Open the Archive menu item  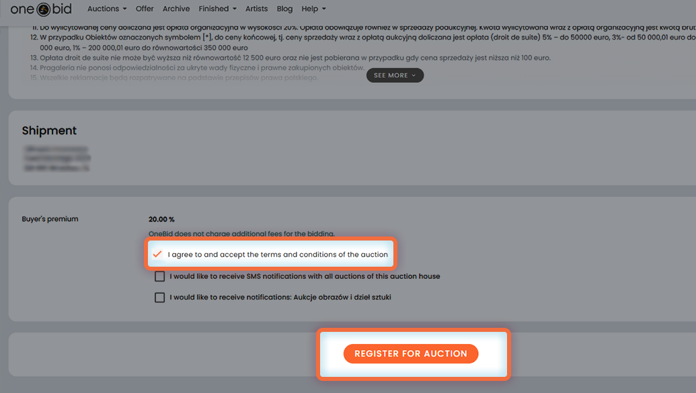176,9
